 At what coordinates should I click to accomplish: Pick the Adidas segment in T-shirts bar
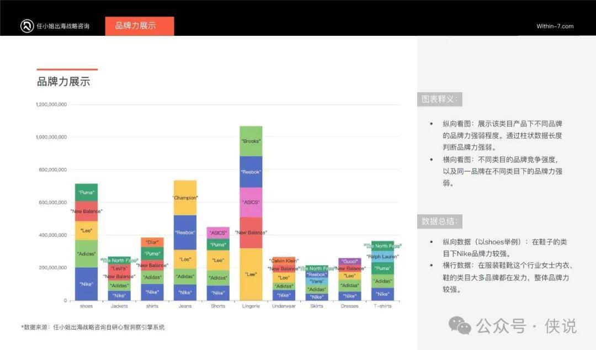click(382, 281)
